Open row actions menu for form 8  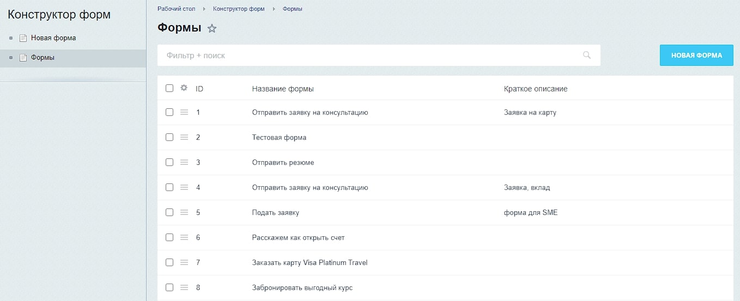click(x=184, y=287)
